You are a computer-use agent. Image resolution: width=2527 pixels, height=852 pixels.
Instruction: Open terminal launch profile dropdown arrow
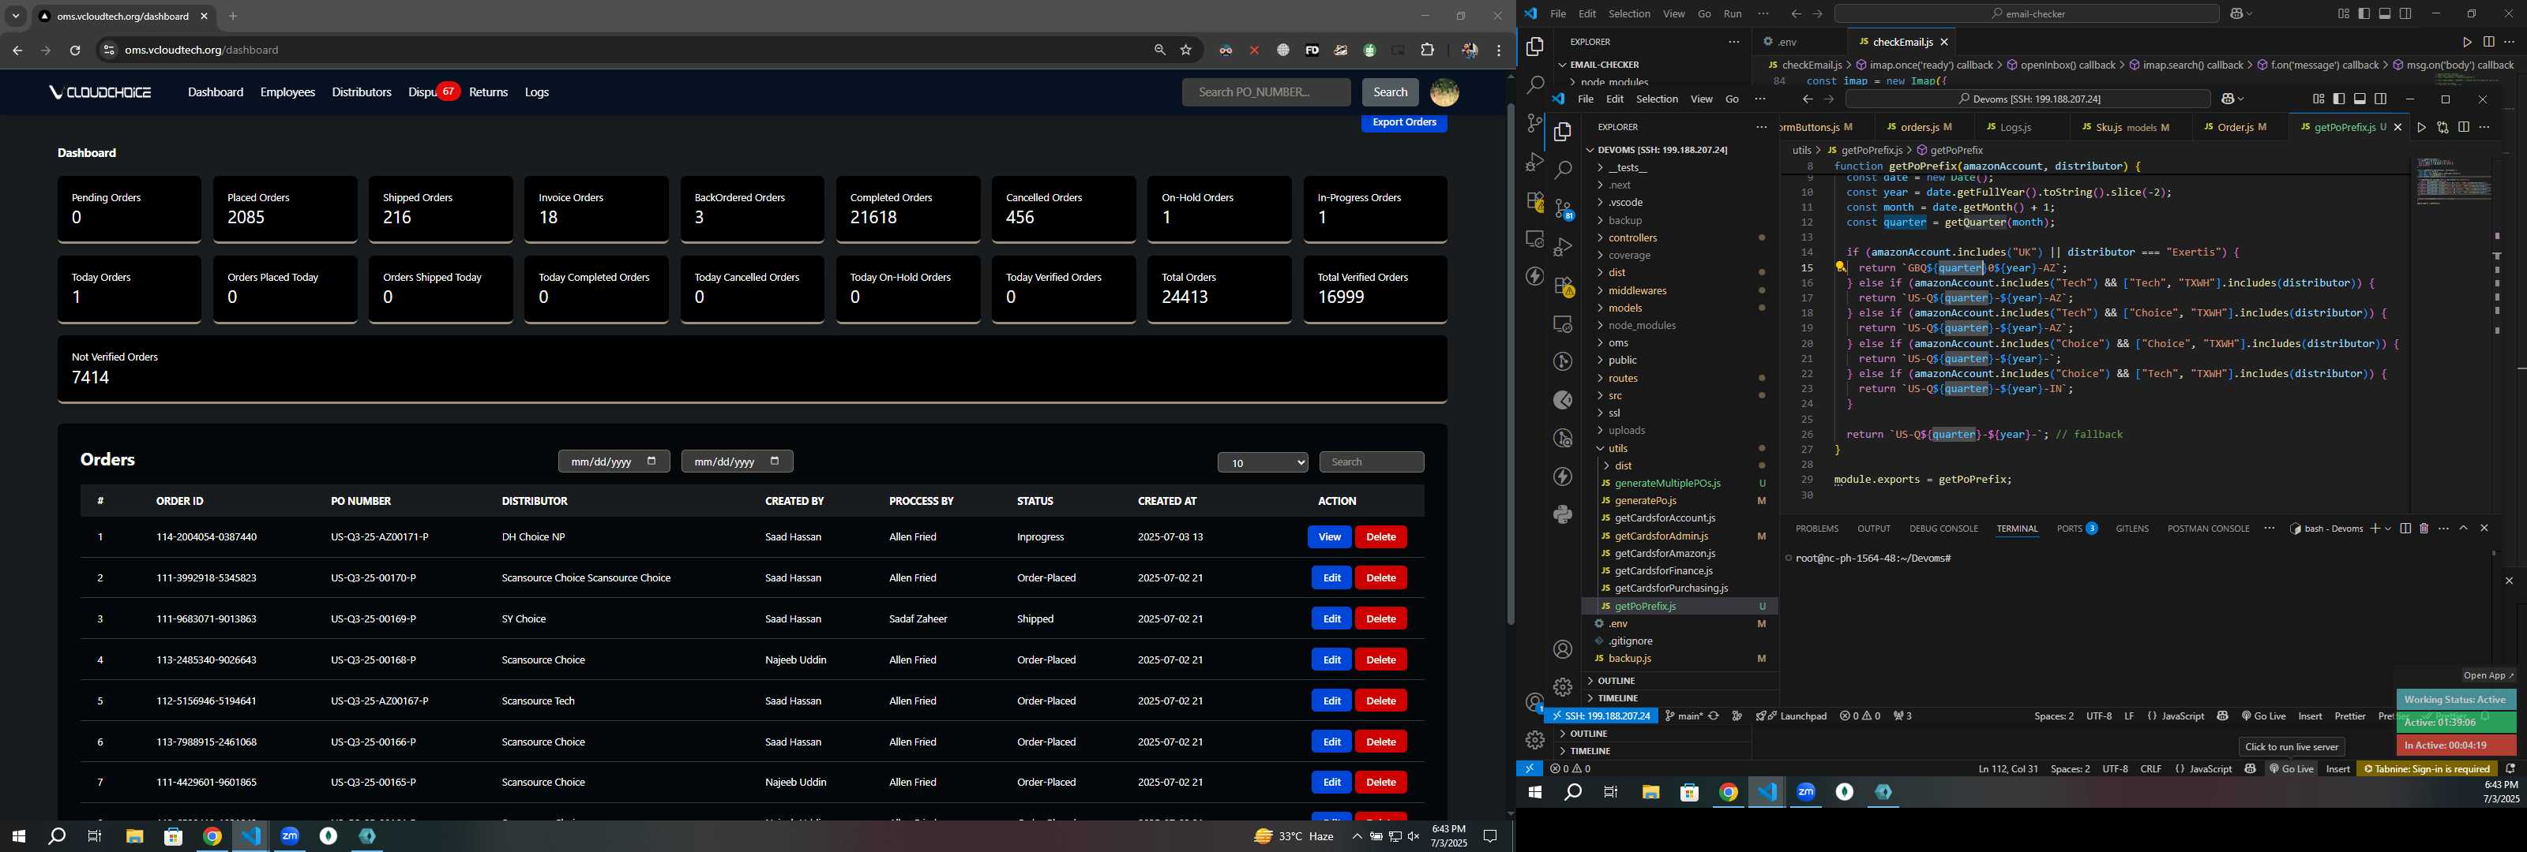tap(2389, 529)
